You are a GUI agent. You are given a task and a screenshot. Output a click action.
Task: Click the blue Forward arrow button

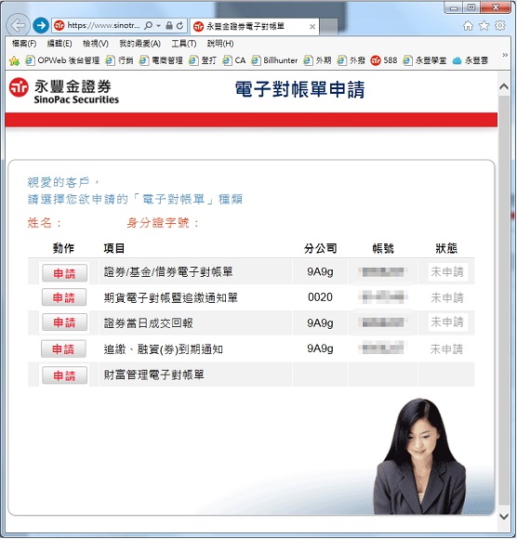pyautogui.click(x=41, y=25)
